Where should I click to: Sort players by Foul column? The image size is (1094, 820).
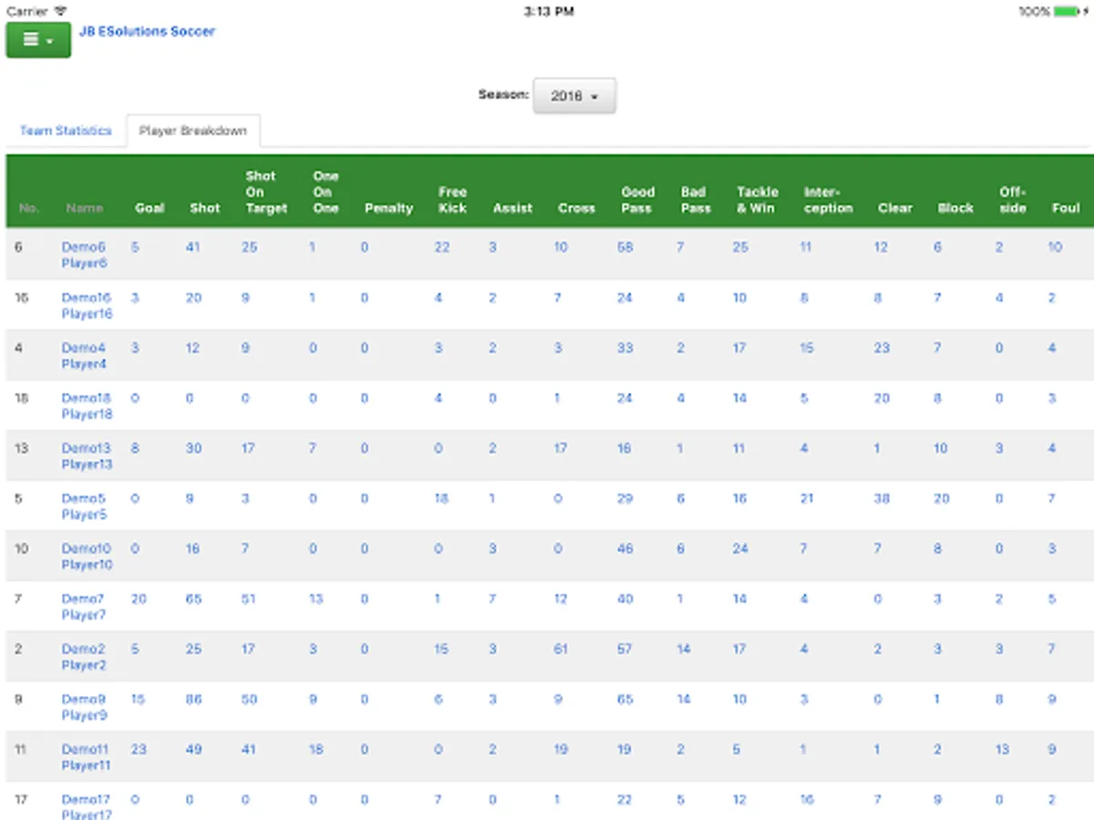click(1066, 208)
